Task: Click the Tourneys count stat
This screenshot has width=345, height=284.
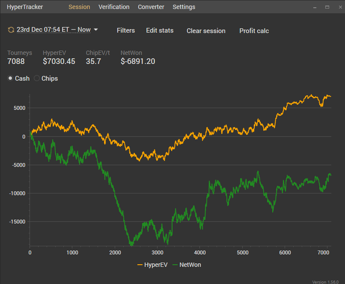Action: [16, 61]
